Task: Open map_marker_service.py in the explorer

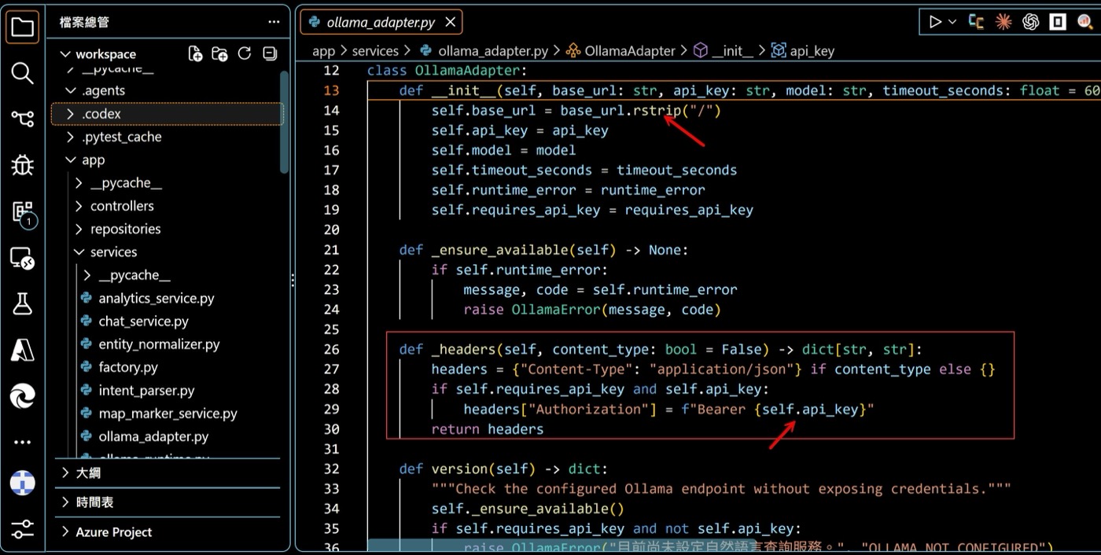Action: (167, 413)
